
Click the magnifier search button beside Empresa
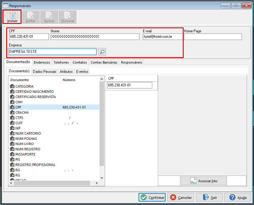(x=102, y=52)
